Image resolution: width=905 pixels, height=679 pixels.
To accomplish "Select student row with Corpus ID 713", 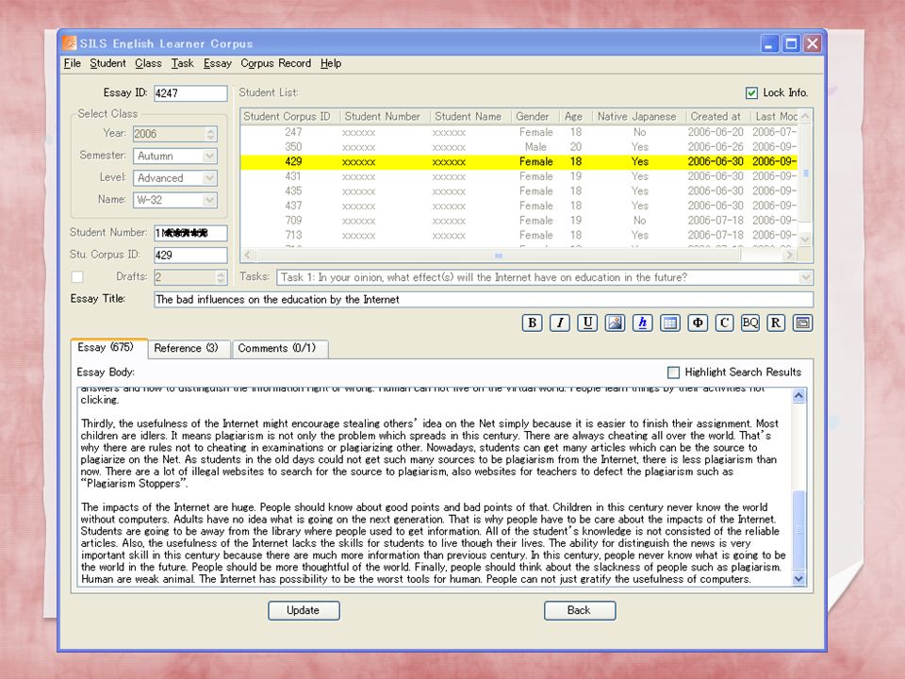I will 520,236.
